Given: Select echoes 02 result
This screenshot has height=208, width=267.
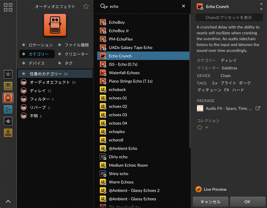Looking at the screenshot, I should [x=143, y=106].
